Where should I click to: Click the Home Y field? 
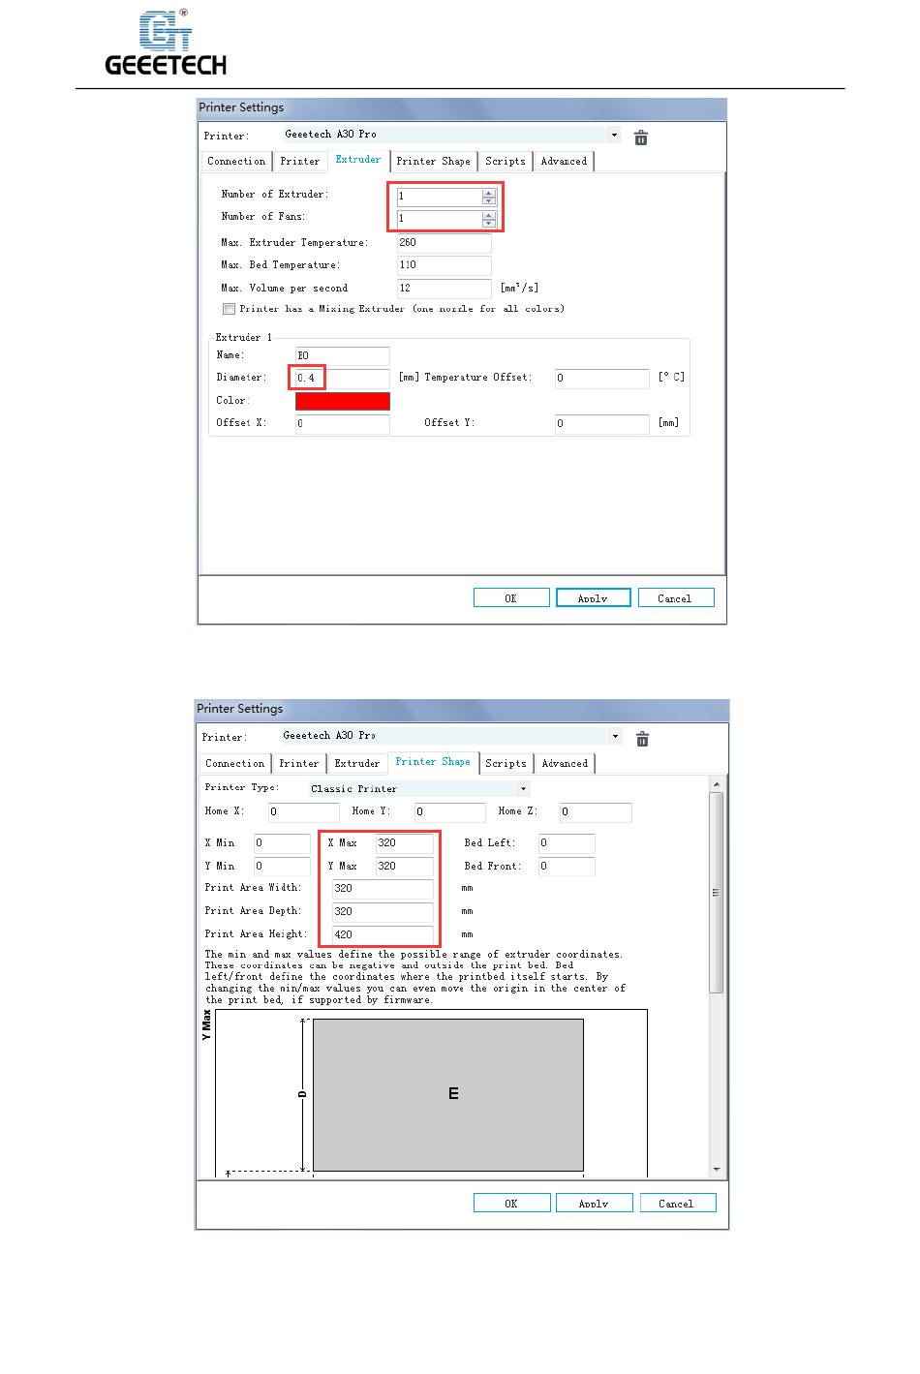(x=450, y=812)
